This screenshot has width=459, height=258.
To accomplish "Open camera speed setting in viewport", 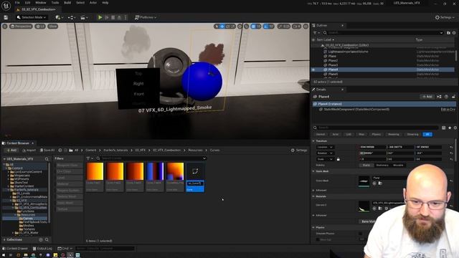I will click(x=296, y=27).
